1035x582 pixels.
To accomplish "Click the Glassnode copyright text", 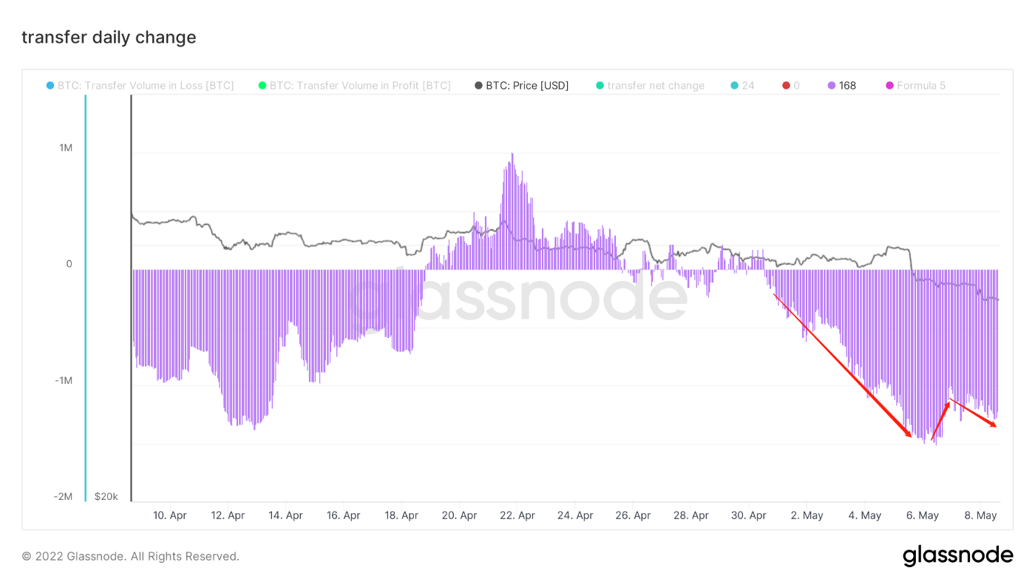I will click(130, 556).
